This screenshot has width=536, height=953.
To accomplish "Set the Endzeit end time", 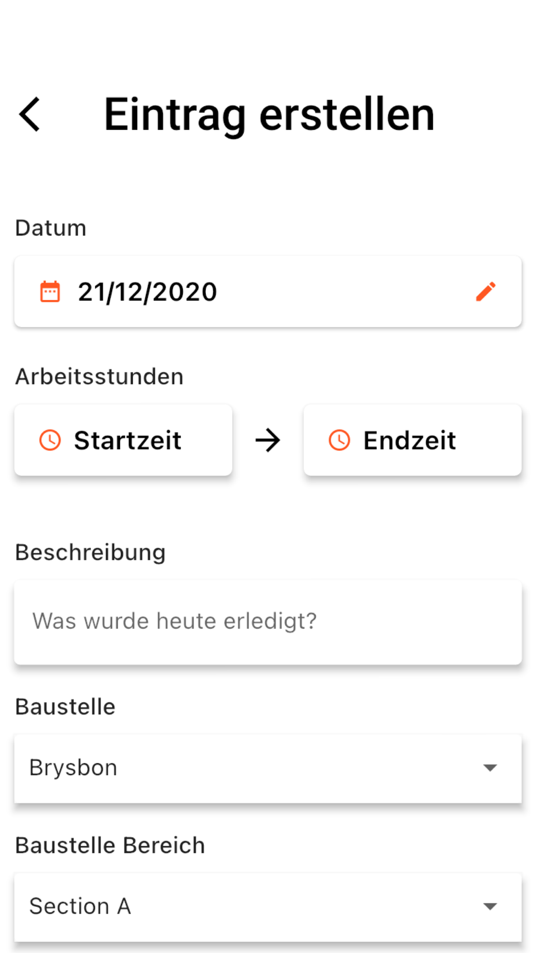I will point(413,440).
